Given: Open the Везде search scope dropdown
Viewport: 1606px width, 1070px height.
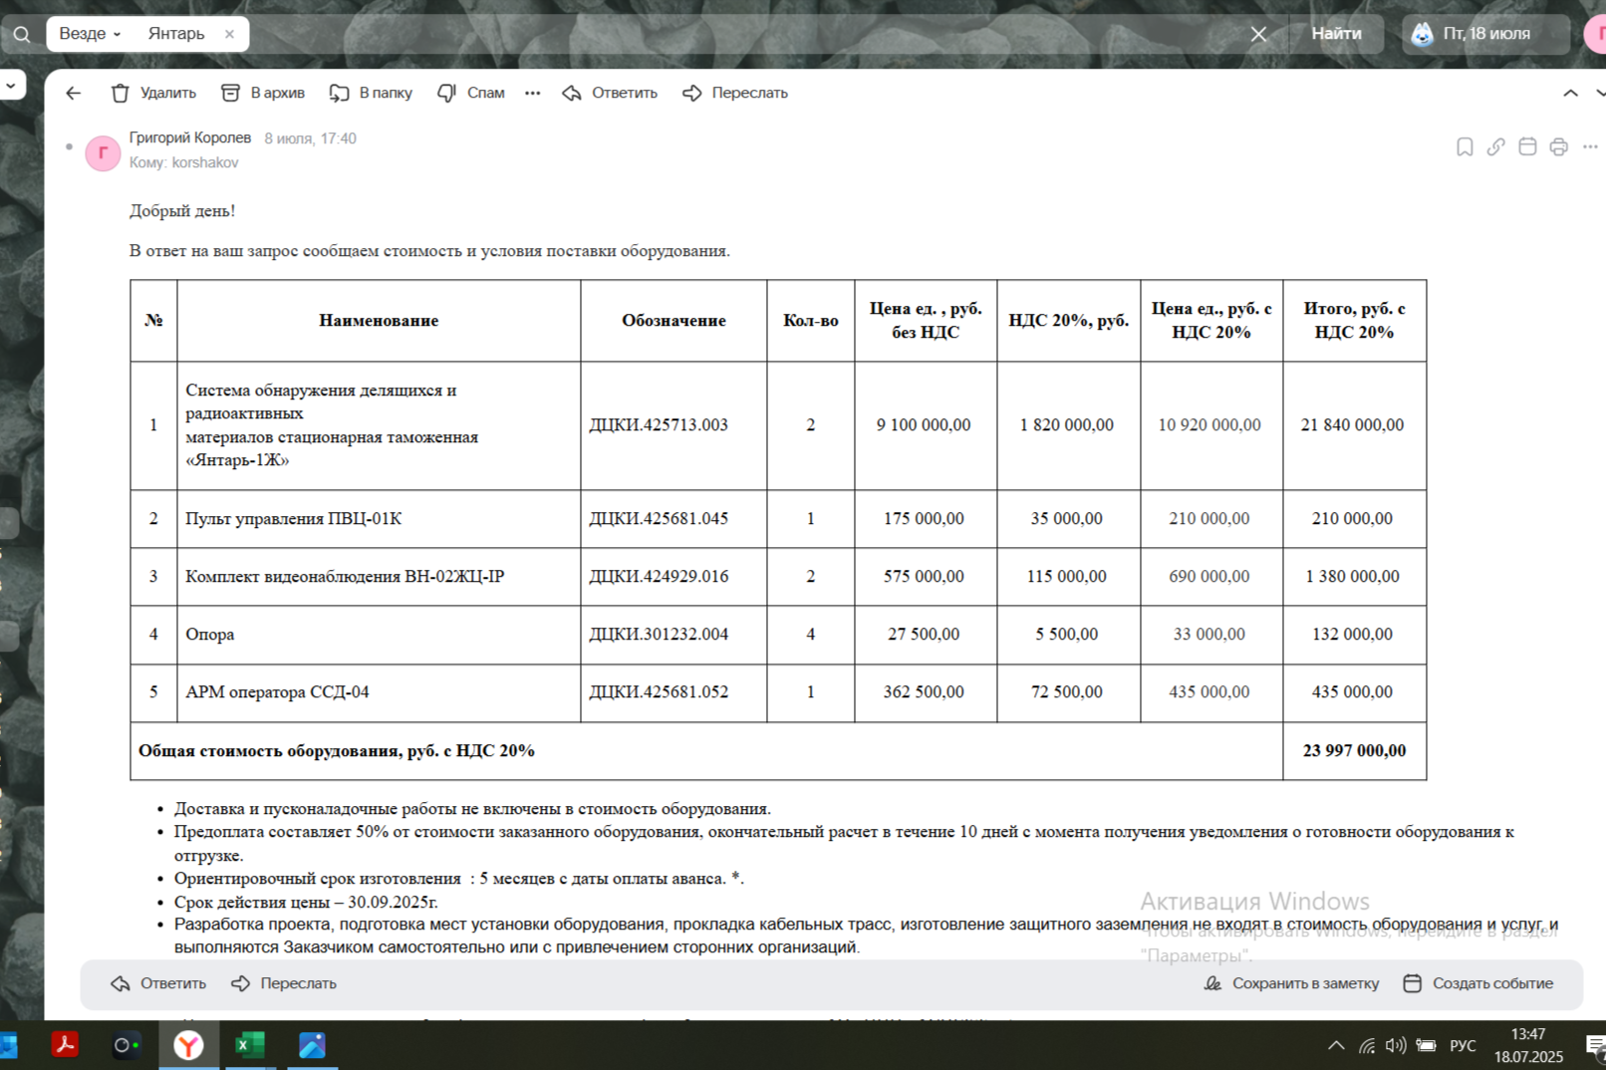Looking at the screenshot, I should click(90, 34).
